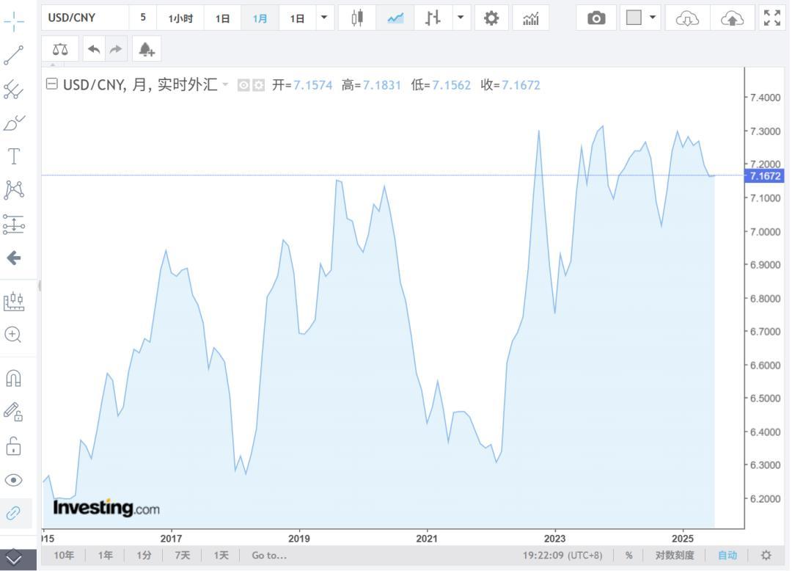Click the compare symbols scale icon
The width and height of the screenshot is (792, 571).
[60, 49]
